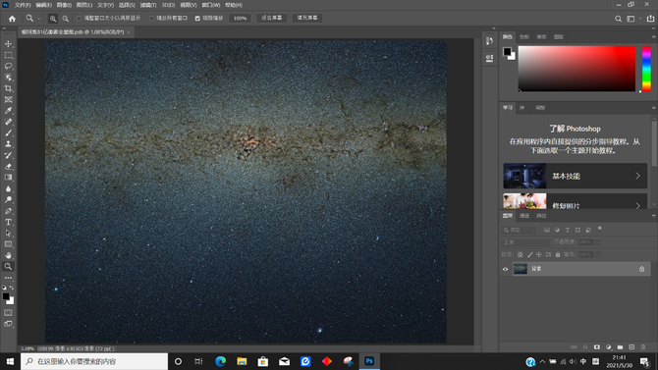Uncheck the scrubby zoom checkbox

(197, 19)
